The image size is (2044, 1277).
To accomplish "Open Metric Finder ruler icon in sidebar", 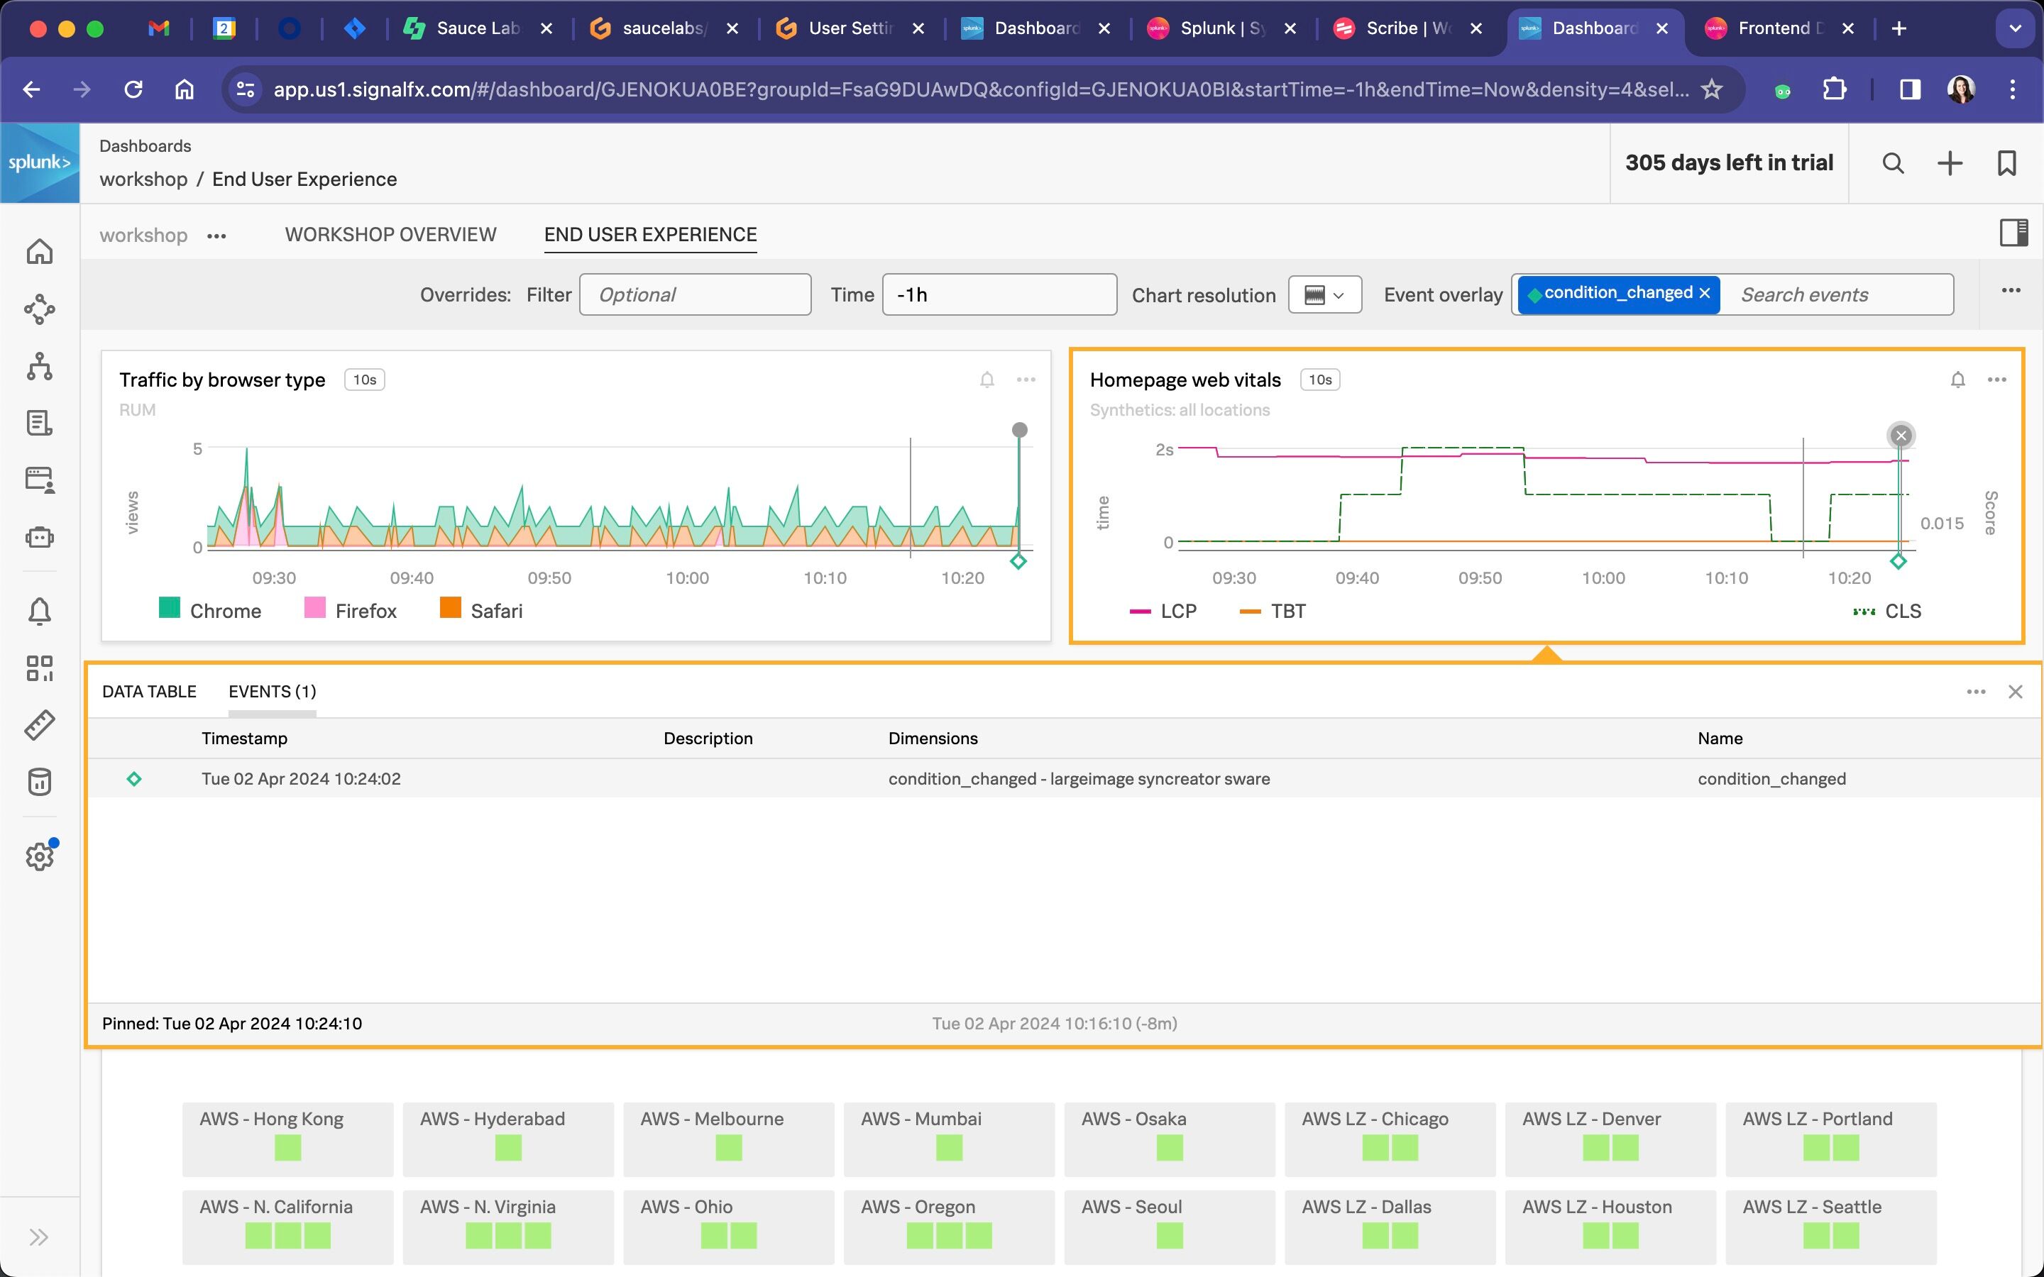I will tap(40, 724).
